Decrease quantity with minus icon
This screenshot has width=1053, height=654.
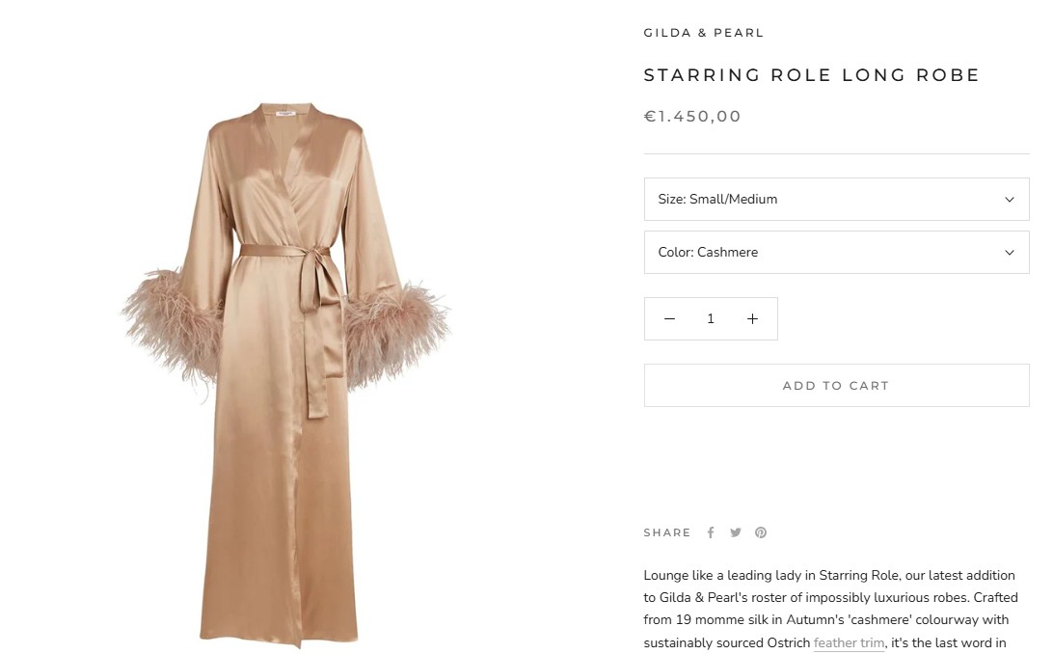point(669,319)
